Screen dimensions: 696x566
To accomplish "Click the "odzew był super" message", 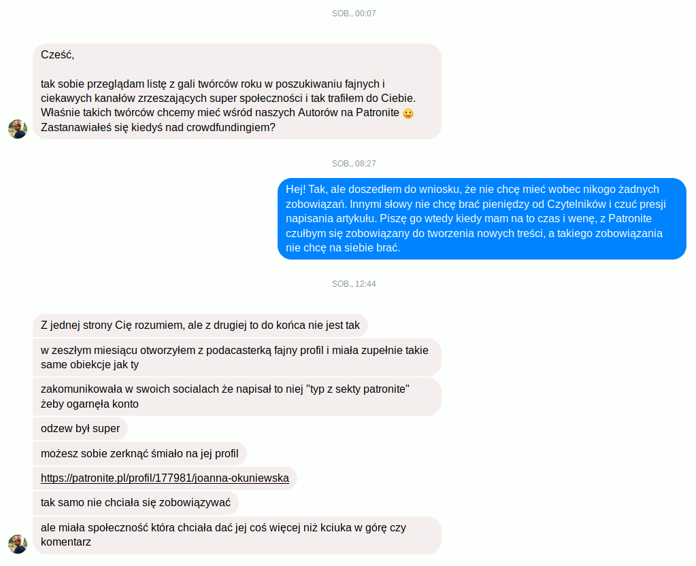I will pos(80,429).
